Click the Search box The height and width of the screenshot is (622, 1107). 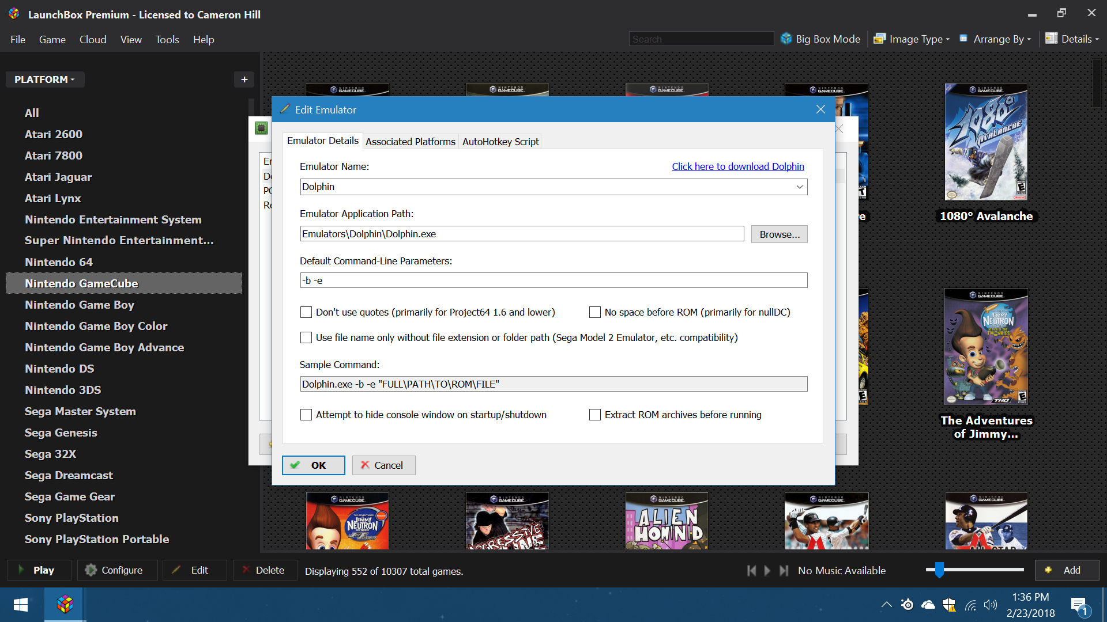click(x=701, y=39)
